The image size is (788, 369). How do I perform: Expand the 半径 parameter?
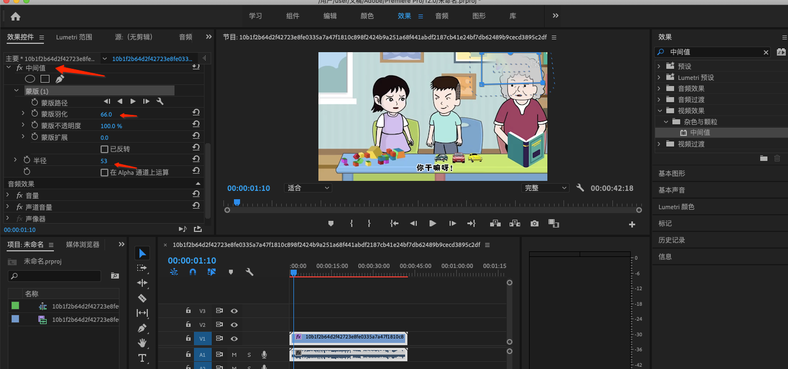coord(16,160)
